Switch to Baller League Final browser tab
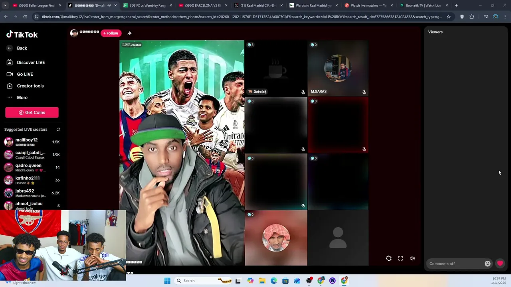Screen dimensions: 511x287 (x=36, y=6)
